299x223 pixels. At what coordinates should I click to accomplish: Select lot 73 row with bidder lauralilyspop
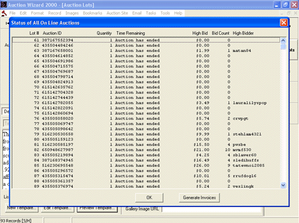[146, 103]
